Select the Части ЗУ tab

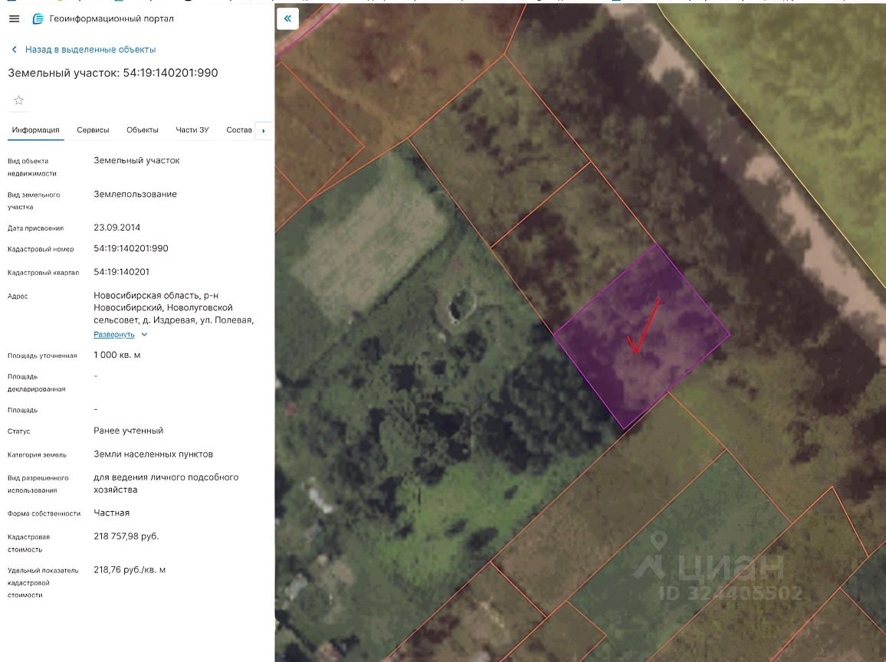click(192, 129)
